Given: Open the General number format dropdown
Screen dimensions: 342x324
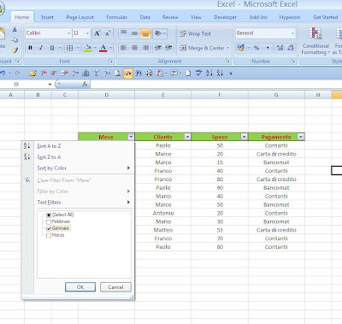Looking at the screenshot, I should pyautogui.click(x=292, y=33).
